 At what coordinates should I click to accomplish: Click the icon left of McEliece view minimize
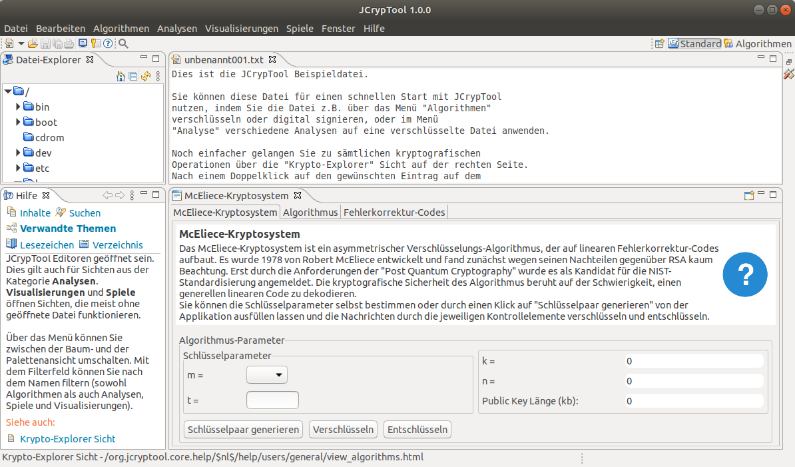[749, 196]
